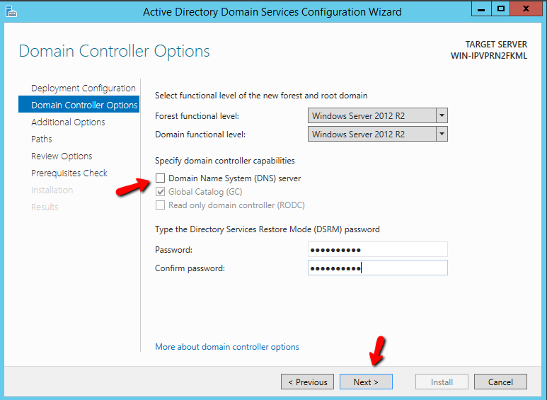
Task: Click the greyed-out Install button
Action: coord(442,382)
